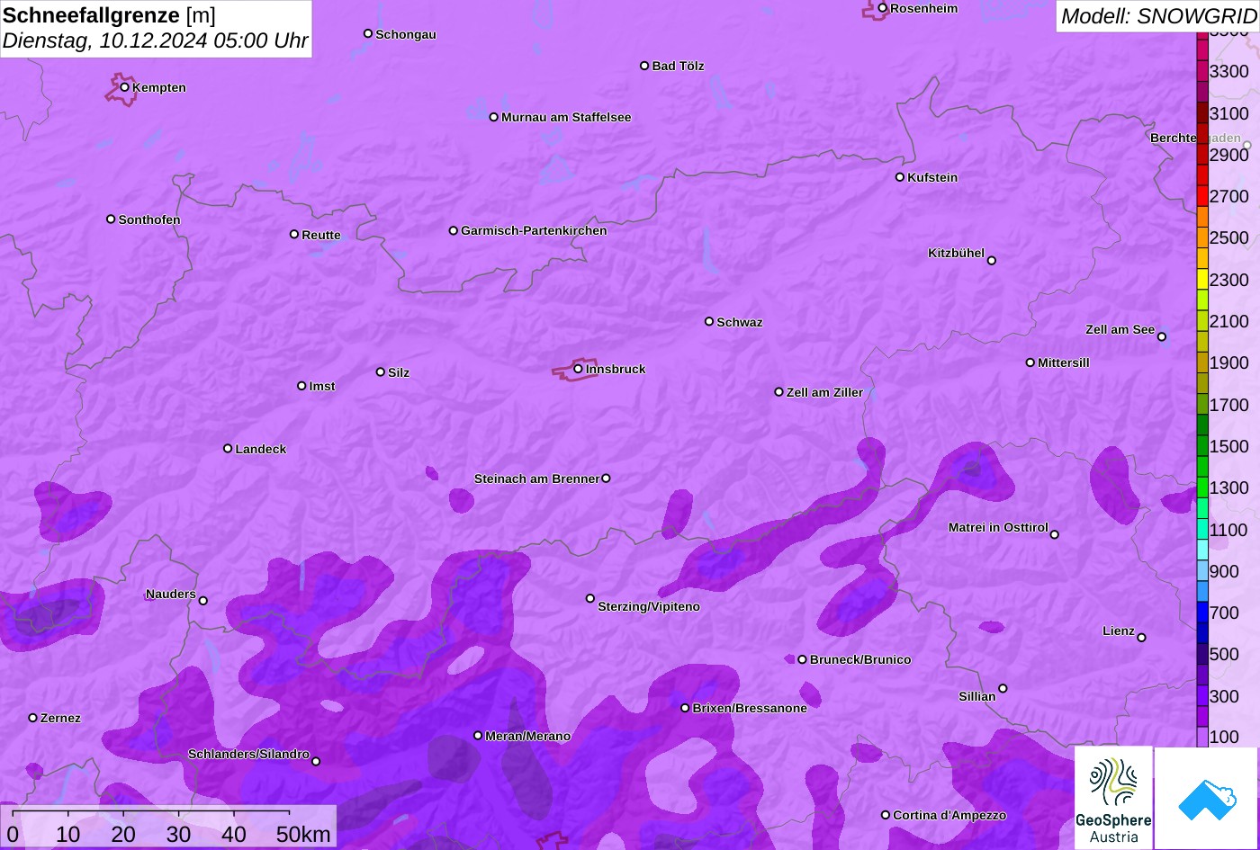Click the yellow legend swatch at 2300

1202,280
